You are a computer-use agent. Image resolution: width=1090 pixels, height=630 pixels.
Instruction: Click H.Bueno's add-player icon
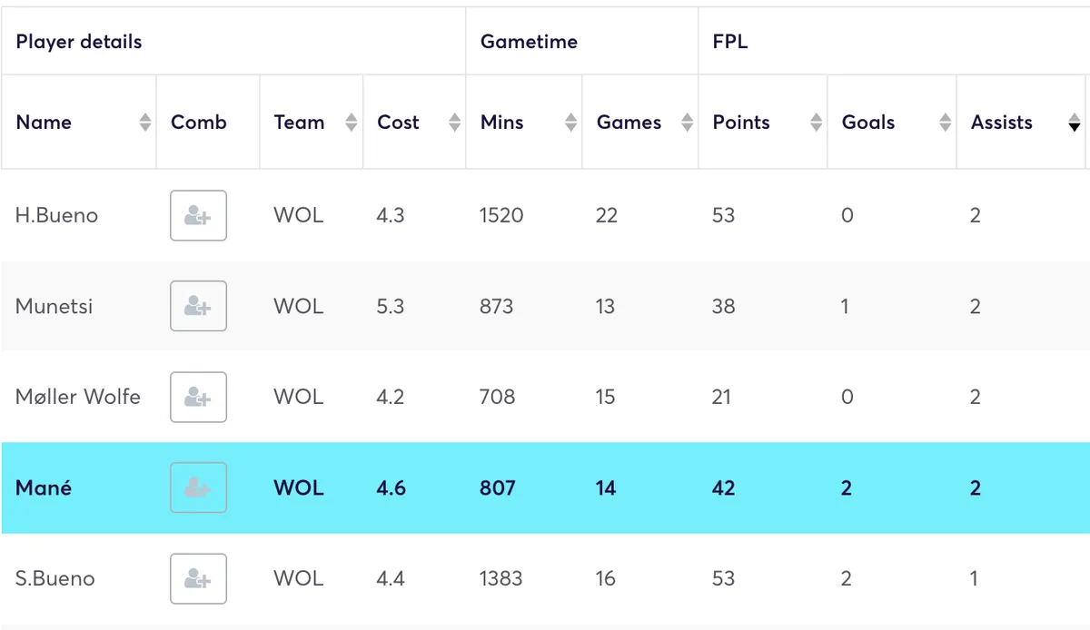coord(198,215)
